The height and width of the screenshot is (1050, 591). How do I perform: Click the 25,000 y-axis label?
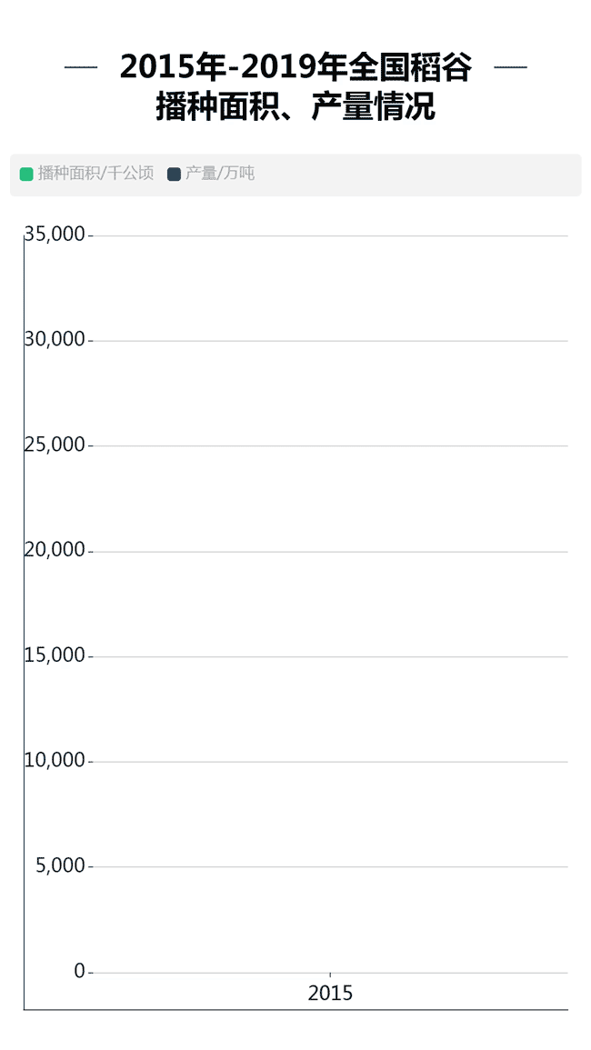point(55,445)
